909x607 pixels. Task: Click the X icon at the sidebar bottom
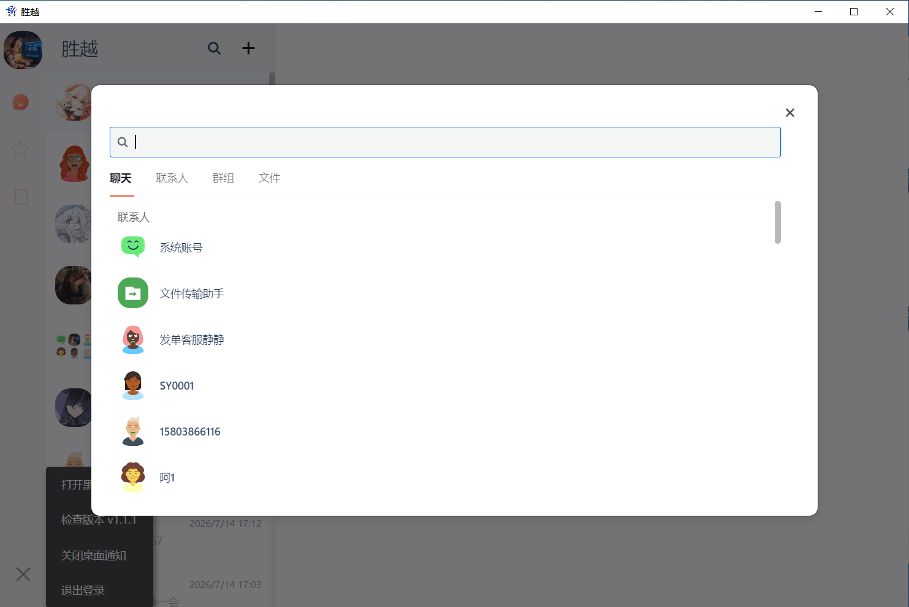(23, 574)
